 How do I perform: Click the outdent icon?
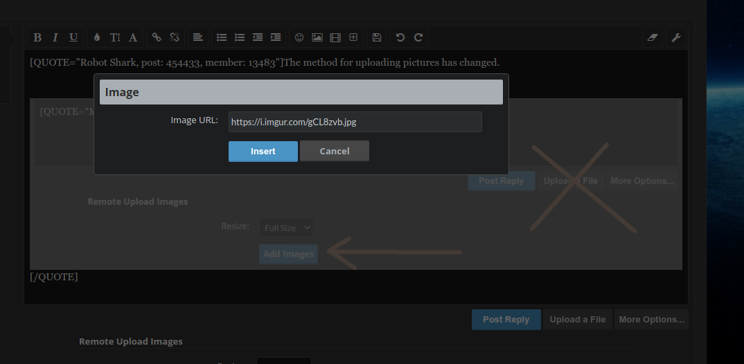click(x=258, y=37)
